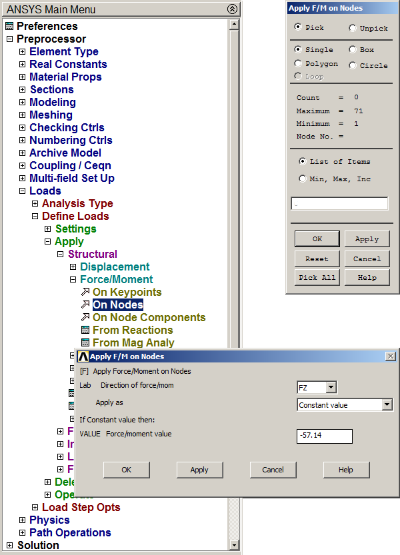Collapse the ANSYS Main Menu panel chevron
400x555 pixels.
(x=231, y=9)
